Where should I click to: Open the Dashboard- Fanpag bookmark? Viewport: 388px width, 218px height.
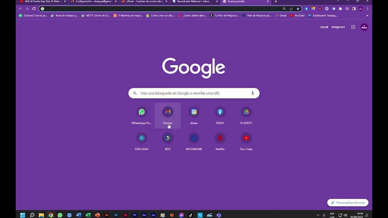(x=322, y=15)
